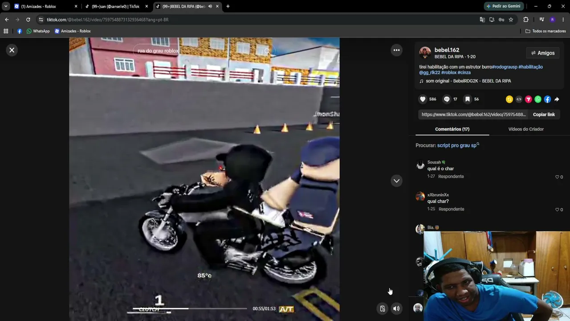Toggle the video sound speaker button
570x321 pixels.
click(396, 309)
